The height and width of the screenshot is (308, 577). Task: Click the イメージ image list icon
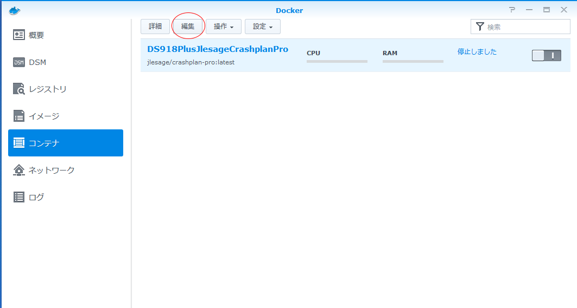click(19, 116)
